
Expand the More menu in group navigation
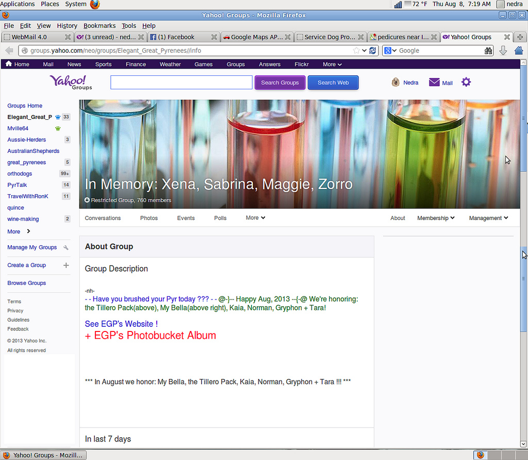(255, 218)
